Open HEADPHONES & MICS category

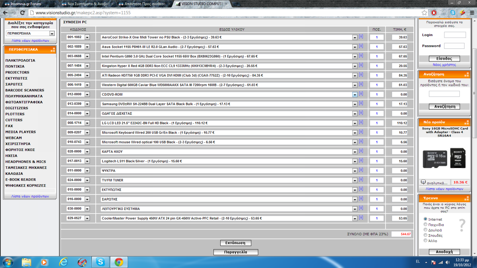pos(25,162)
